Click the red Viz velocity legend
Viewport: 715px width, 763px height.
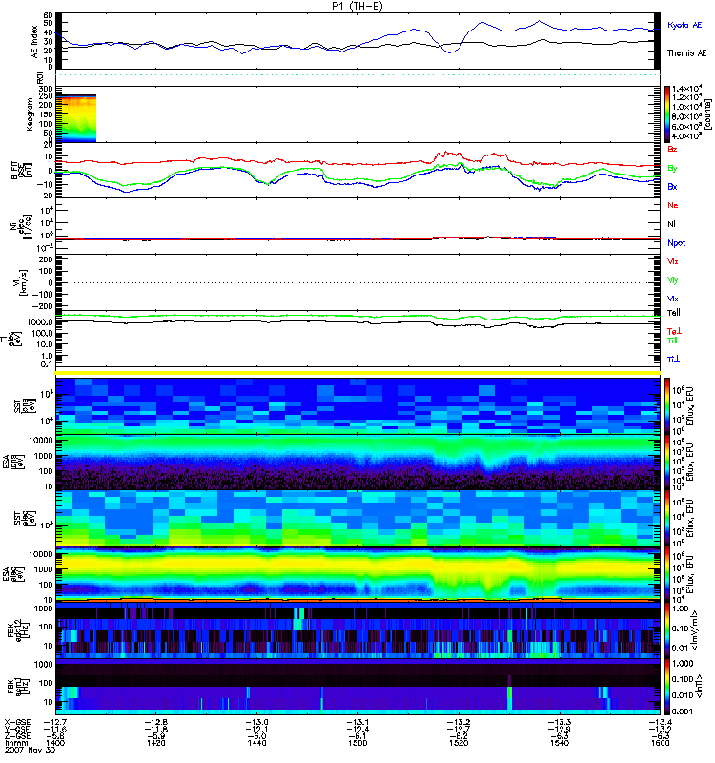tap(673, 261)
